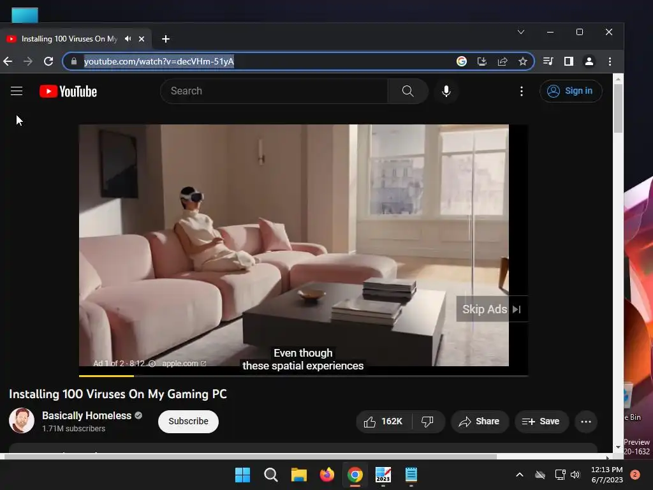This screenshot has height=490, width=653.
Task: Expand Chrome tab search chevron
Action: (521, 32)
